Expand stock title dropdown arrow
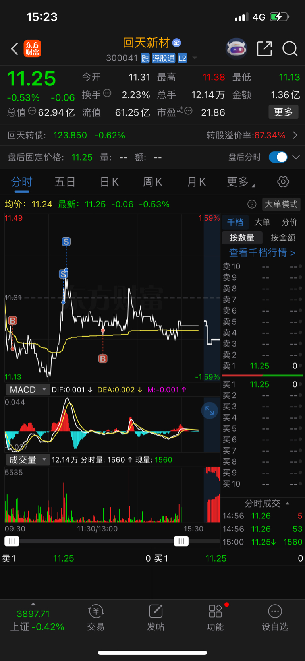The image size is (305, 661). coord(195,58)
